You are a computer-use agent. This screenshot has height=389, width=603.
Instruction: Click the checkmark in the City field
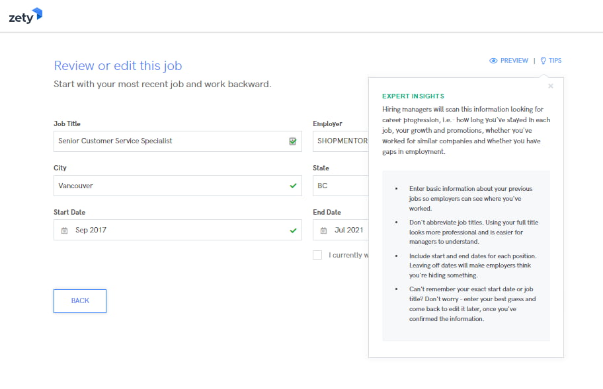pos(293,186)
